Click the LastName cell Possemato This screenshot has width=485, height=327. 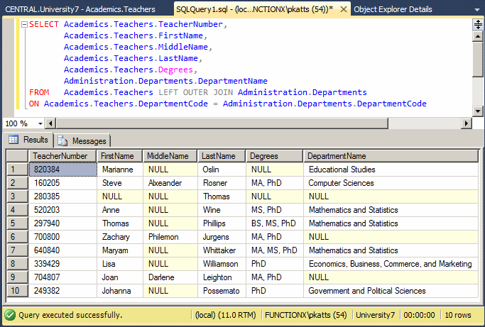pos(222,291)
